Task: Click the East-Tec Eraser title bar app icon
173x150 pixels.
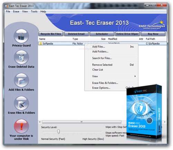Action: 7,6
